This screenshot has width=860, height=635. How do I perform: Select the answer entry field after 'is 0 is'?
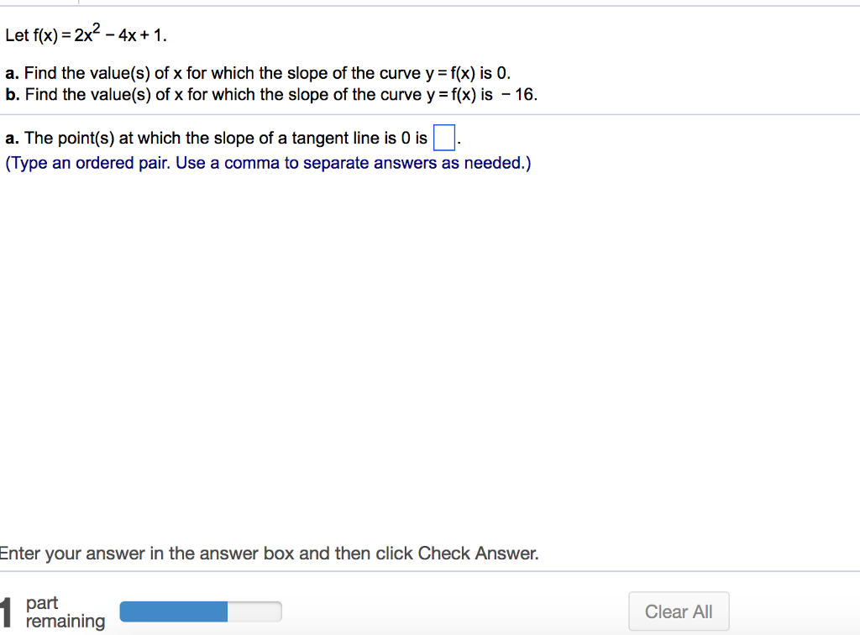pyautogui.click(x=444, y=137)
